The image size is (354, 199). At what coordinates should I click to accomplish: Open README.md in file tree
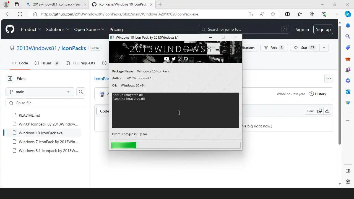pos(29,115)
